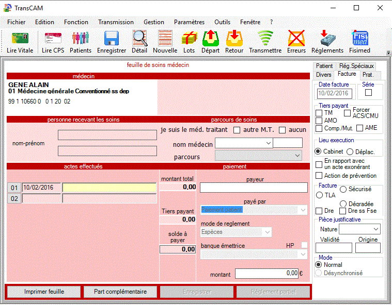Tick the Forcer ACS/CMU checkbox
The image size is (392, 305).
pyautogui.click(x=347, y=113)
